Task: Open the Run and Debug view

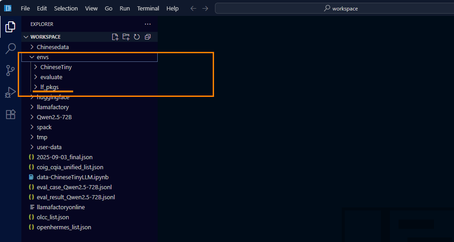Action: point(10,92)
